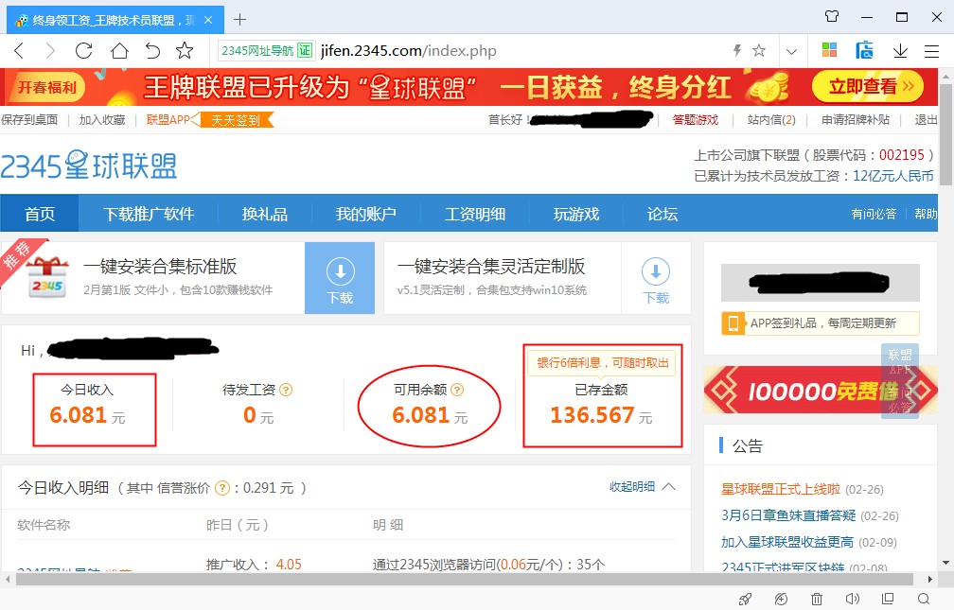Screen dimensions: 954x610
Task: Open the trash clear-browsing-data icon
Action: coord(816,599)
